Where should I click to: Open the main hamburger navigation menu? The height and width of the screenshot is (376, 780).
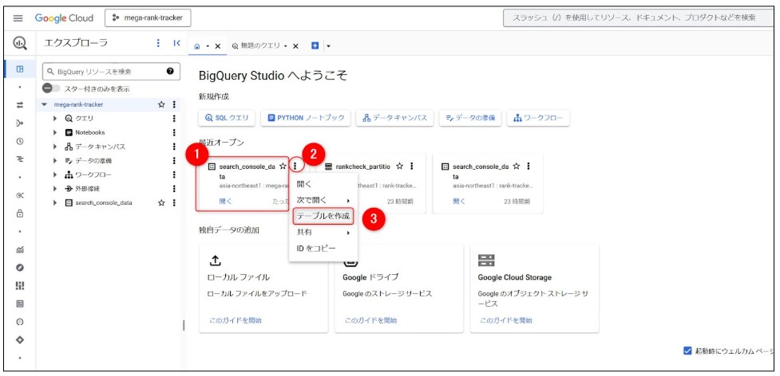click(18, 18)
